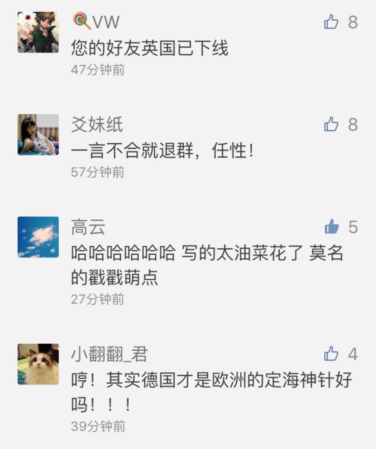Tap the like count 4 on 小翻翻_君's comment
The image size is (376, 449).
[x=353, y=354]
